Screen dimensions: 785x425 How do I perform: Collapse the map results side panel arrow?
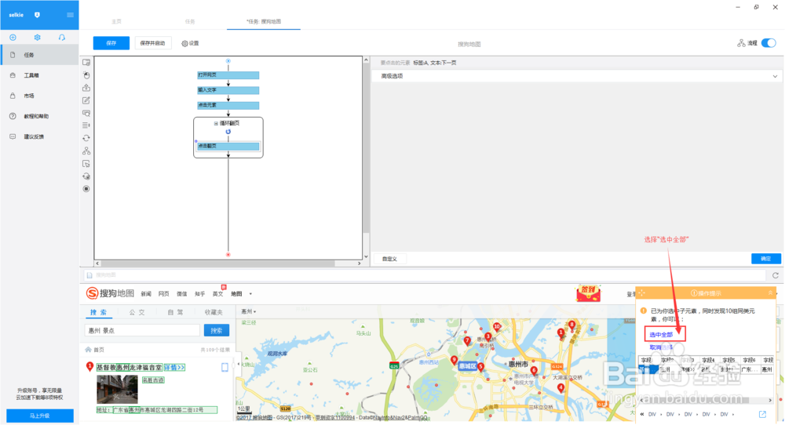click(x=239, y=364)
